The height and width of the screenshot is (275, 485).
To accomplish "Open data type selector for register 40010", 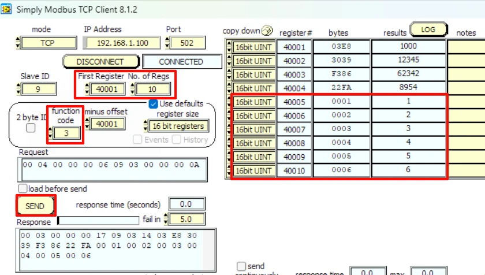I will (253, 170).
